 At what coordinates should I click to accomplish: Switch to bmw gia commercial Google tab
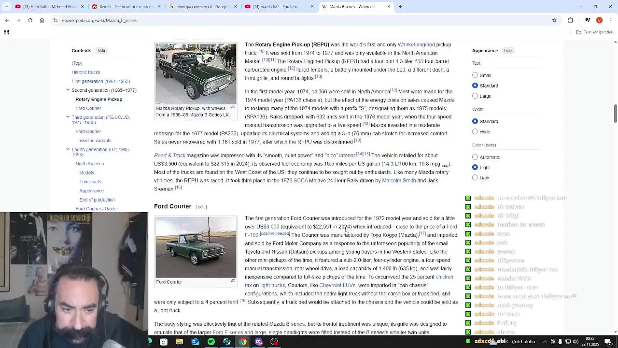tap(203, 7)
